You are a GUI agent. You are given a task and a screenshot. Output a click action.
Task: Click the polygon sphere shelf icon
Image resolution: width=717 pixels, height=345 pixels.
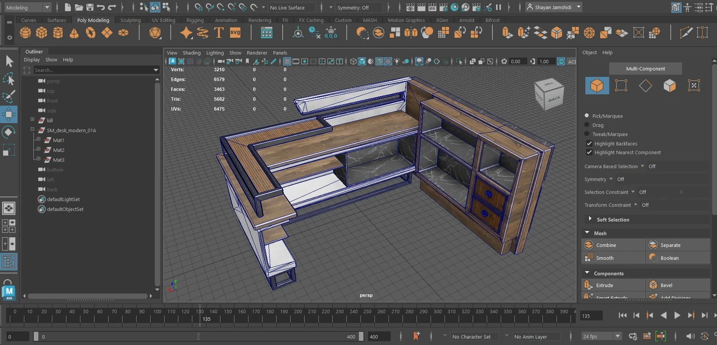26,33
